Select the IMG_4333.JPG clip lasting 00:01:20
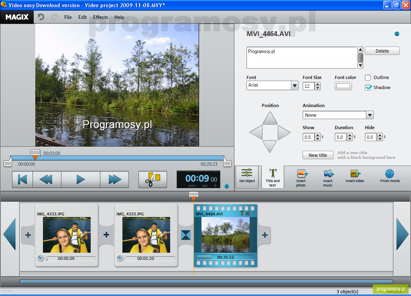 tap(146, 235)
